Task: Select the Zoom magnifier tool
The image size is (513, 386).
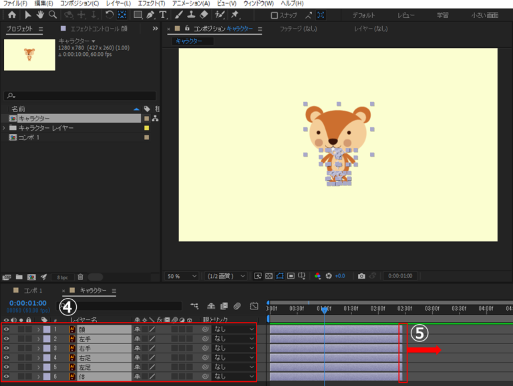Action: [52, 15]
